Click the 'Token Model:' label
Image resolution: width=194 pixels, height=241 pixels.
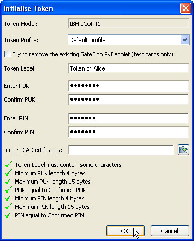pyautogui.click(x=21, y=24)
